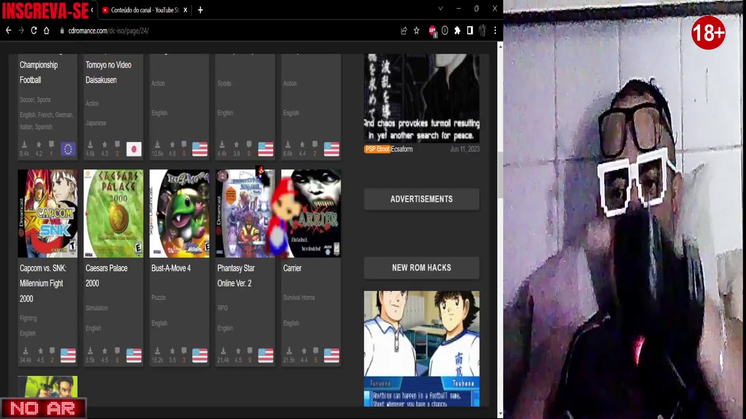This screenshot has width=746, height=419.
Task: Open the Ecsaform screenshot thumbnail
Action: [421, 98]
